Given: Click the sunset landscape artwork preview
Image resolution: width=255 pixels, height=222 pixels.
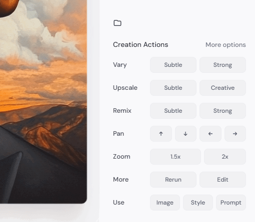Looking at the screenshot, I should [x=43, y=101].
